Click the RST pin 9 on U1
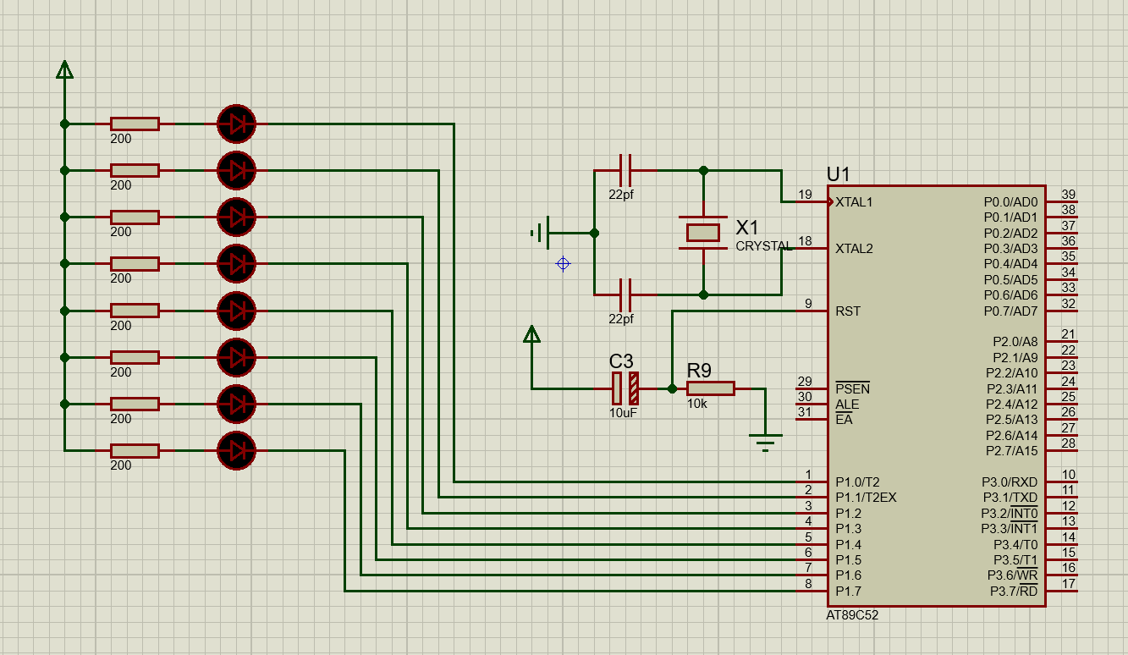 [812, 311]
